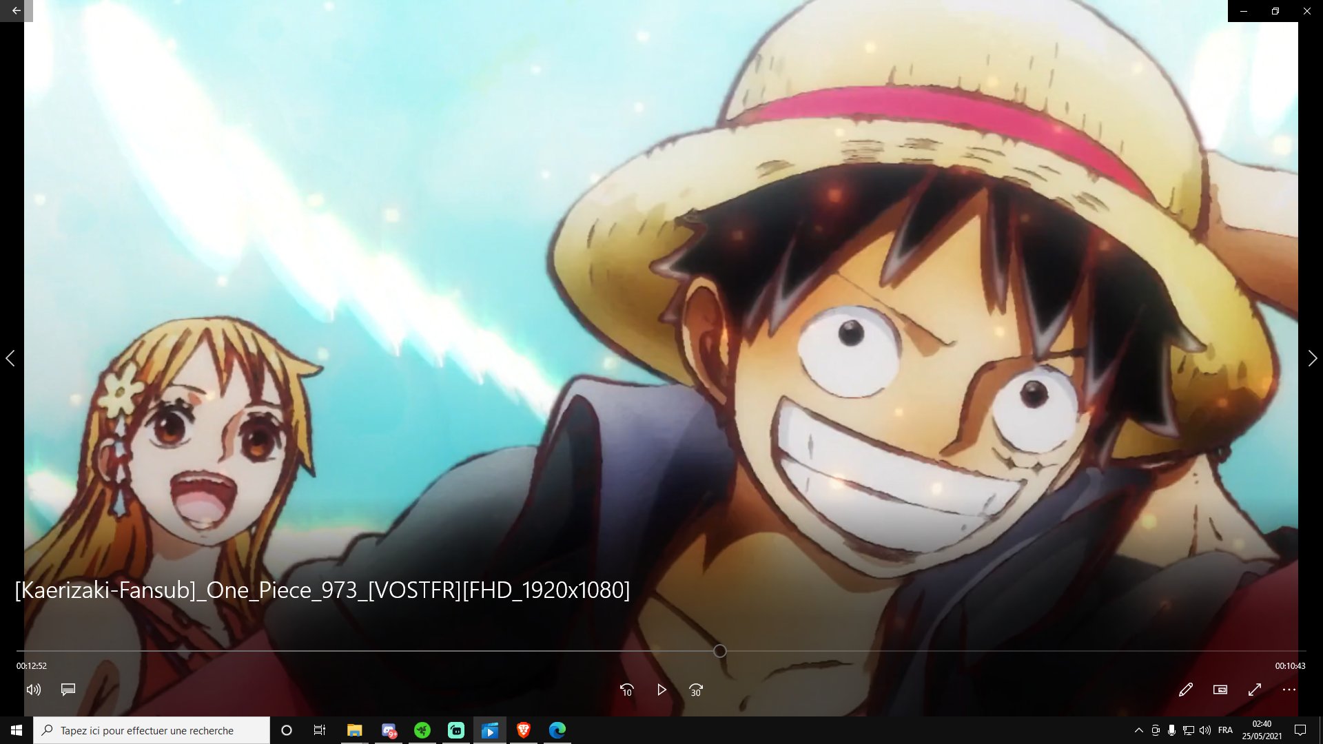This screenshot has width=1323, height=744.
Task: Open system volume tray icon
Action: tap(1204, 730)
